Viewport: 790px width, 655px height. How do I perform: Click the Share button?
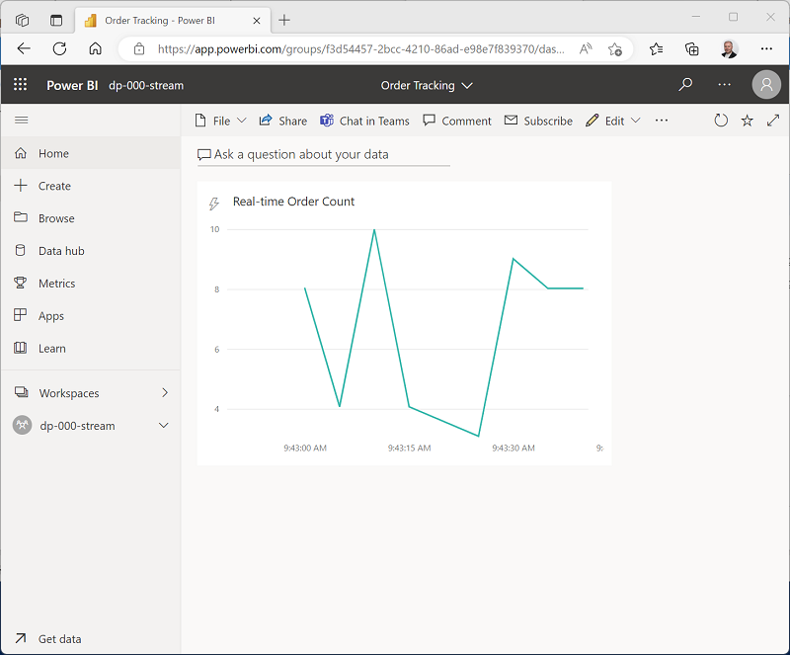pos(283,121)
